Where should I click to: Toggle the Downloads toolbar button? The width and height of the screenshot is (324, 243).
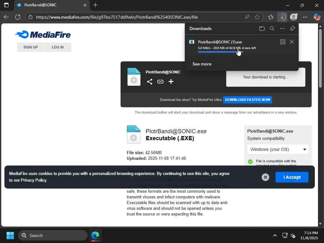282,17
